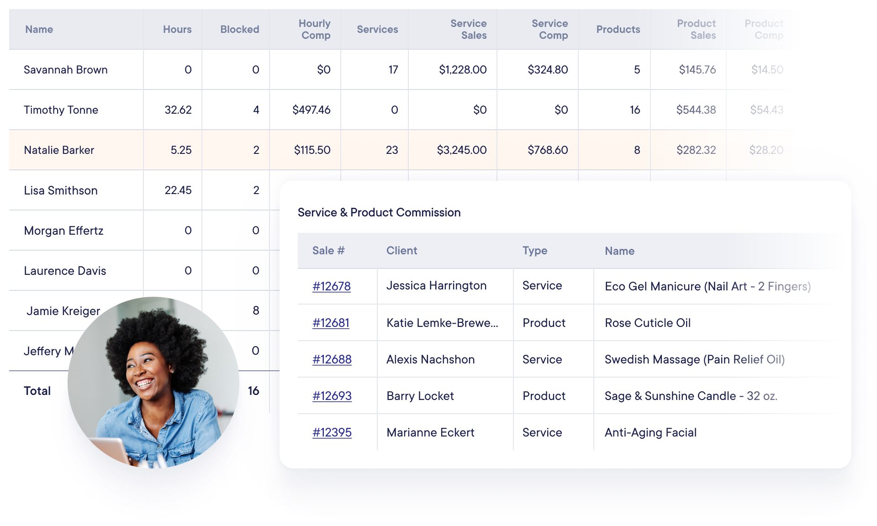Viewport: 877px width, 526px height.
Task: Click Jessica Harrington client entry
Action: pyautogui.click(x=436, y=286)
